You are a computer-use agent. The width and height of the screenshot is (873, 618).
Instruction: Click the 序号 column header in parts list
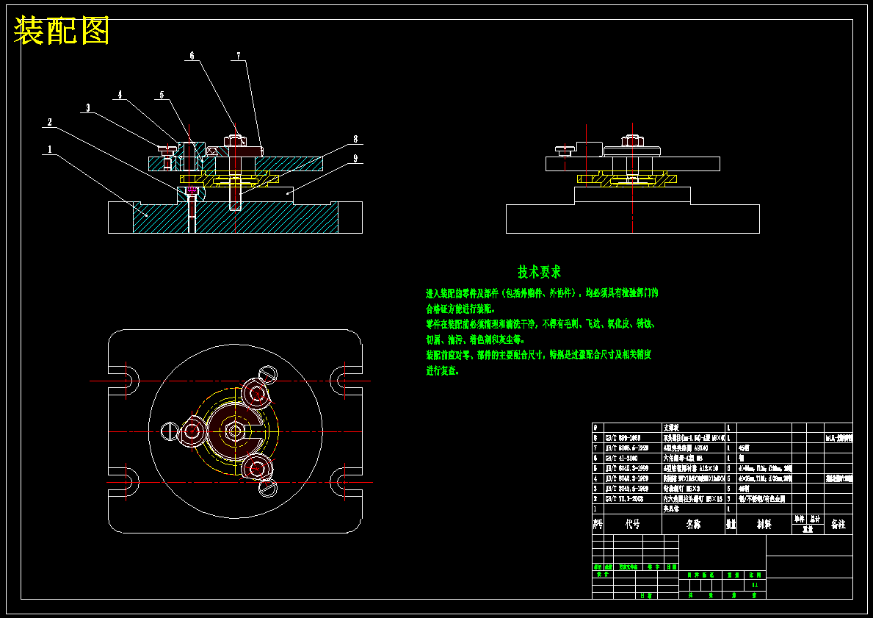pyautogui.click(x=598, y=524)
